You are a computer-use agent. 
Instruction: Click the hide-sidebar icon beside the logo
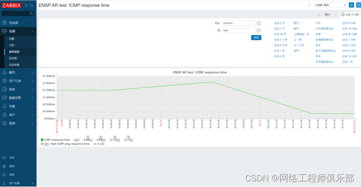(x=32, y=5)
